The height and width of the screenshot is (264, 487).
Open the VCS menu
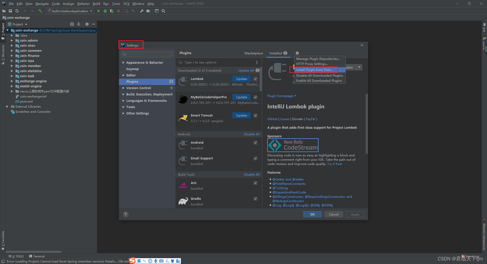coord(126,4)
